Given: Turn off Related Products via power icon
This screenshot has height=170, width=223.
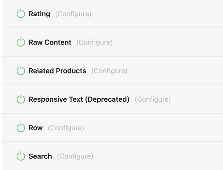Looking at the screenshot, I should [x=21, y=71].
